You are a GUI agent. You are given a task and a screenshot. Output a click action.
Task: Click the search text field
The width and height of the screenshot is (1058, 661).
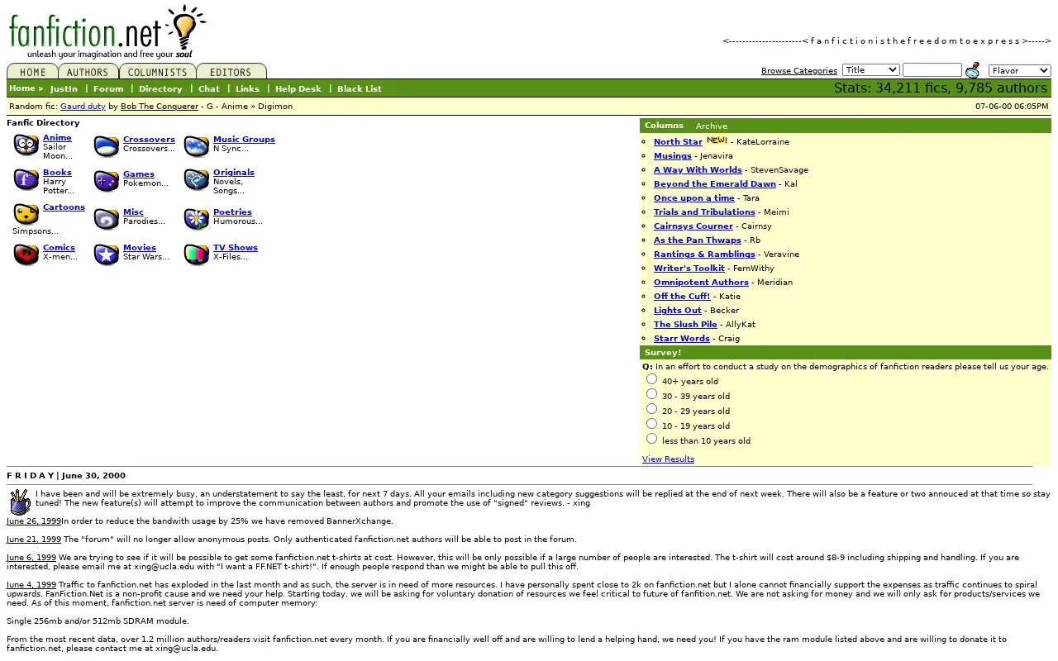point(932,70)
